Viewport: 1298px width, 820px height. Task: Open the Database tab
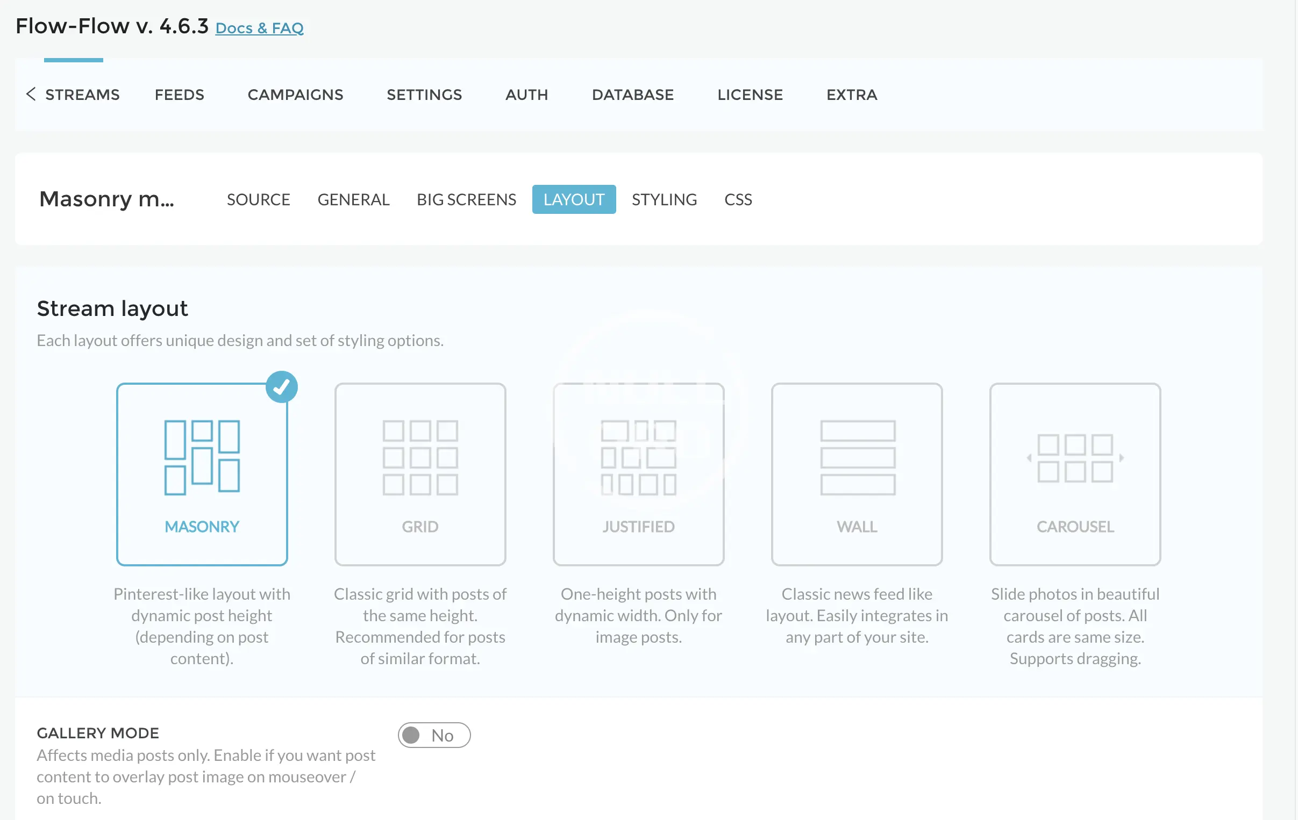tap(633, 95)
